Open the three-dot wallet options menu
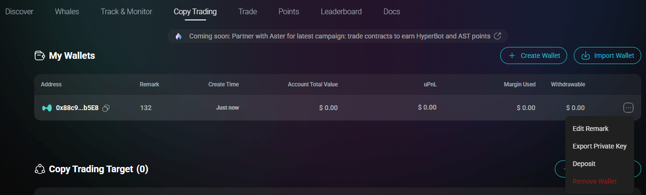The image size is (646, 195). tap(628, 108)
